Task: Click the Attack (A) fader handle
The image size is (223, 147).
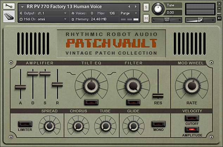Action: [x=20, y=87]
